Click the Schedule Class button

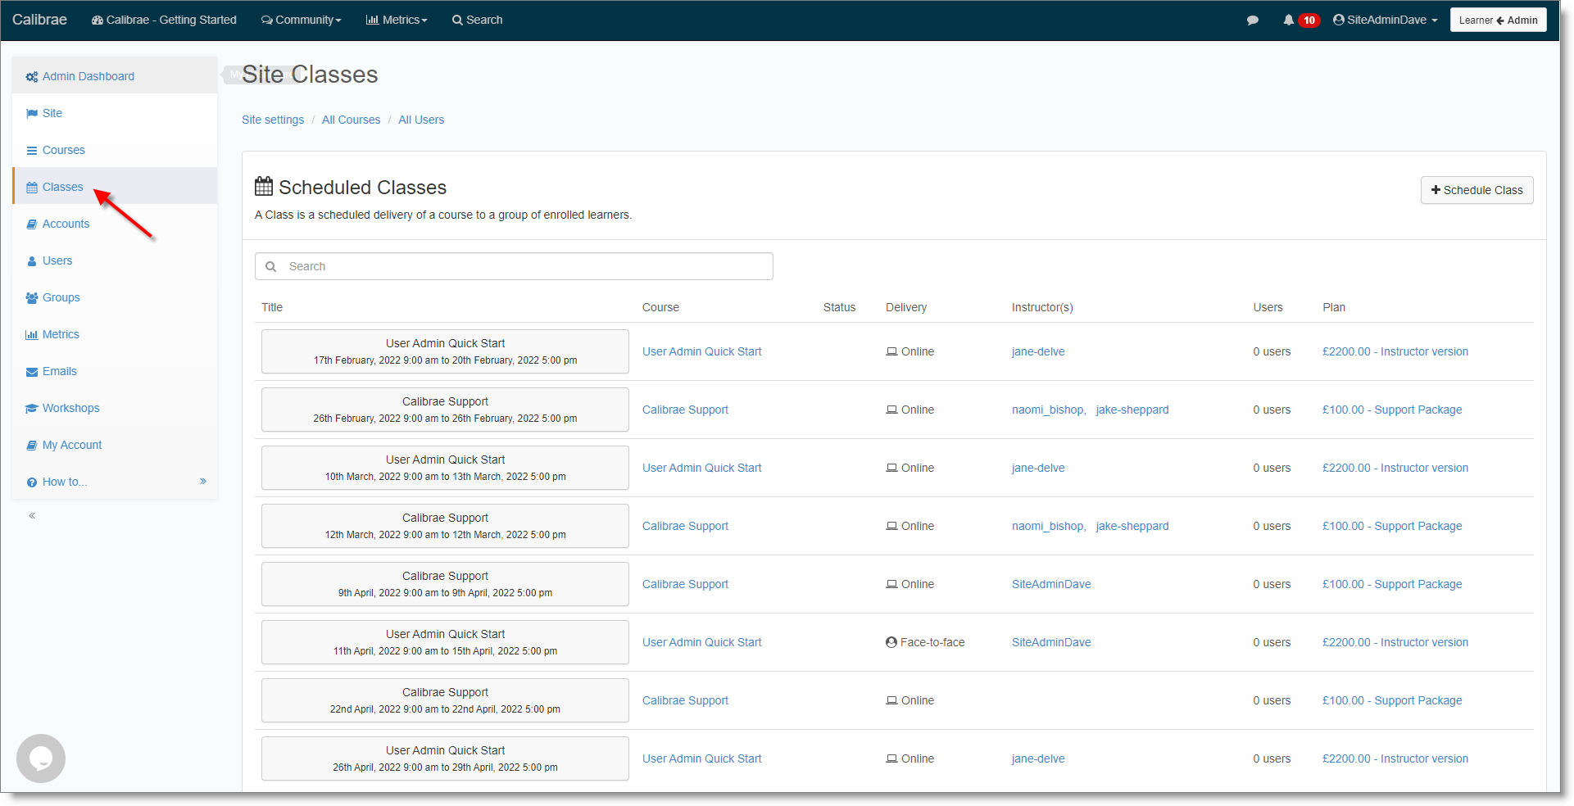[1476, 190]
